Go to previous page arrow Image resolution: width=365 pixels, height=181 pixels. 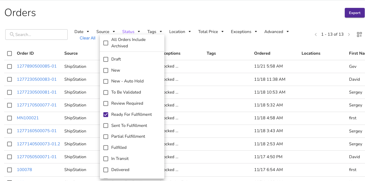(x=316, y=35)
